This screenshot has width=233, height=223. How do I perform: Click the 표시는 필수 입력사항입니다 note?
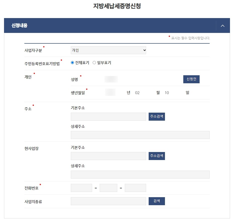coord(191,38)
